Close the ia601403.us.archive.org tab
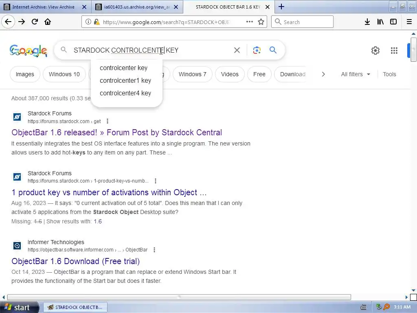Screen dimensions: 417x313 click(176, 7)
